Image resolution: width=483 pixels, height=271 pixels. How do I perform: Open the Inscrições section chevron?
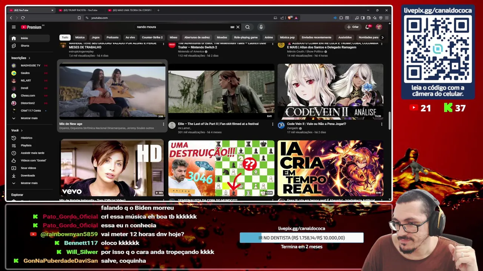point(29,58)
